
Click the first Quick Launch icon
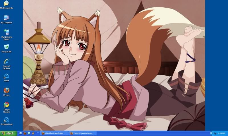21,133
